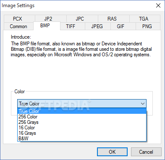Switch to the Common tab
This screenshot has width=165, height=160.
coord(18,26)
